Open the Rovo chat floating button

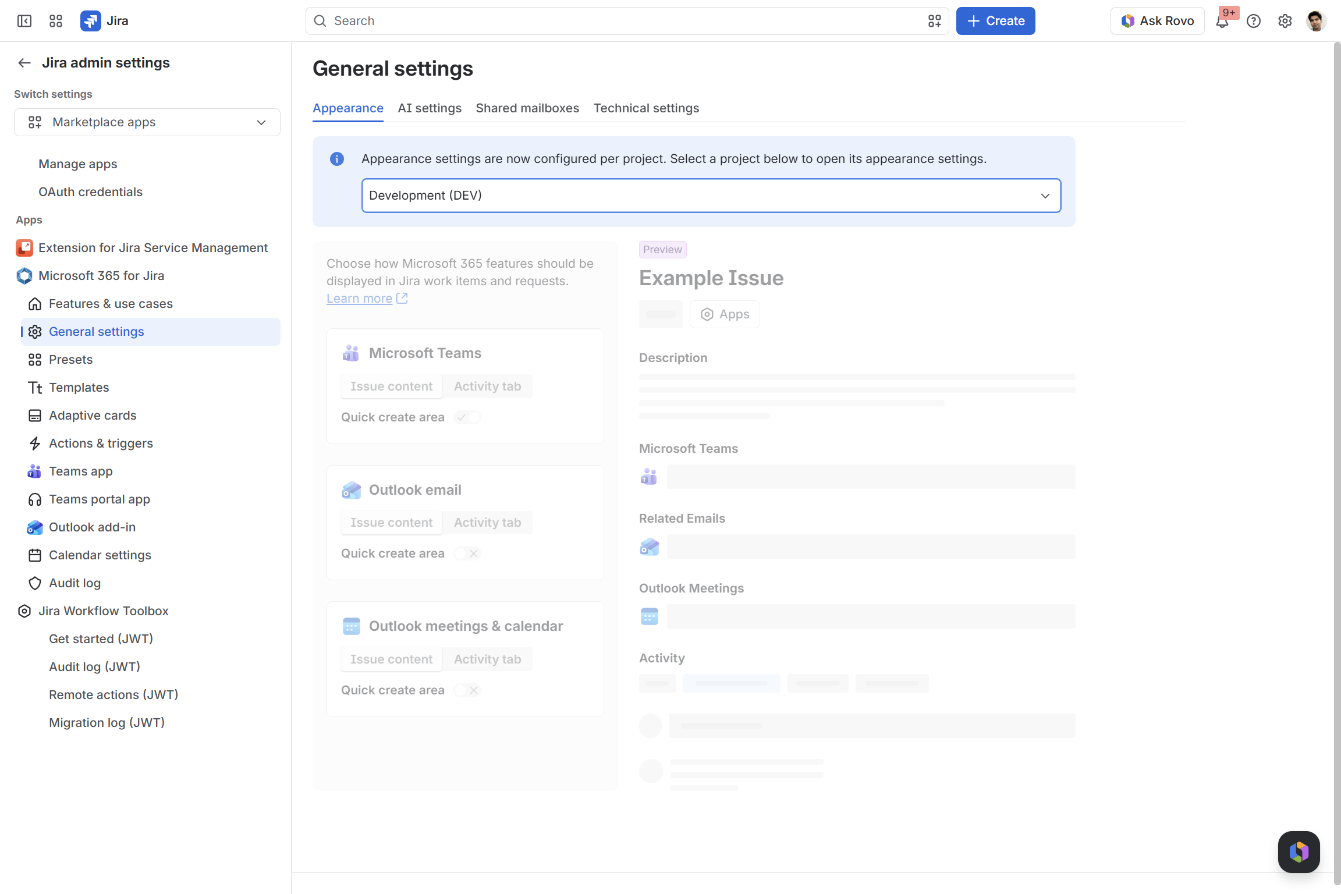(1299, 852)
